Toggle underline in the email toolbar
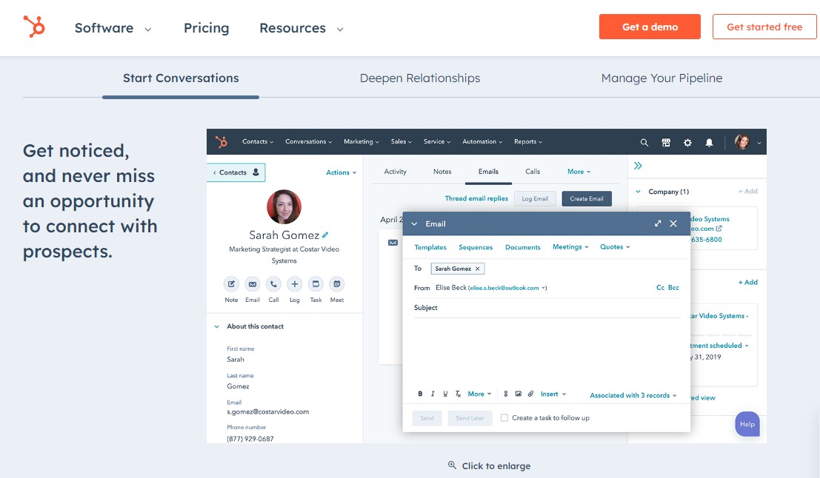820x478 pixels. click(445, 394)
